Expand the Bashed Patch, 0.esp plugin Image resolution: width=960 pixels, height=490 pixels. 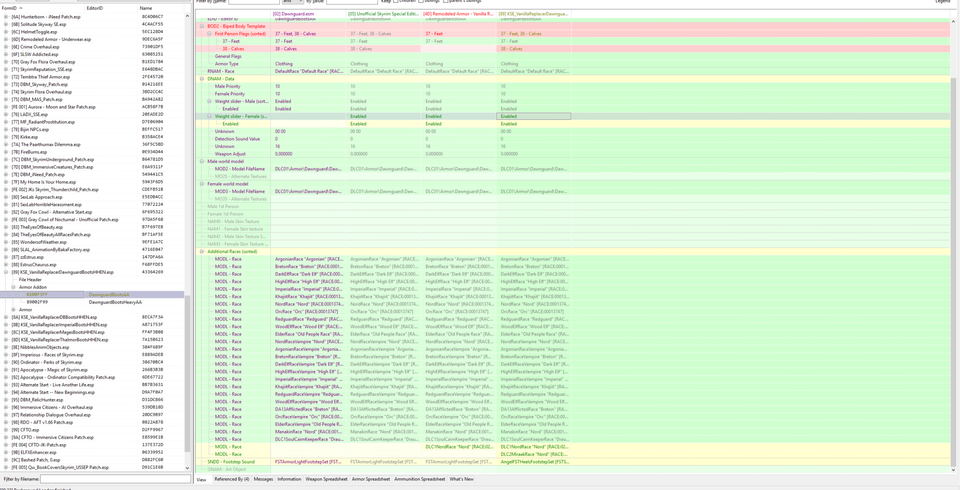click(x=6, y=460)
